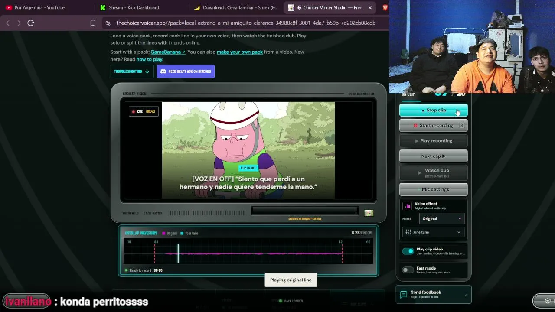Click the CUE 00:43 indicator

144,112
